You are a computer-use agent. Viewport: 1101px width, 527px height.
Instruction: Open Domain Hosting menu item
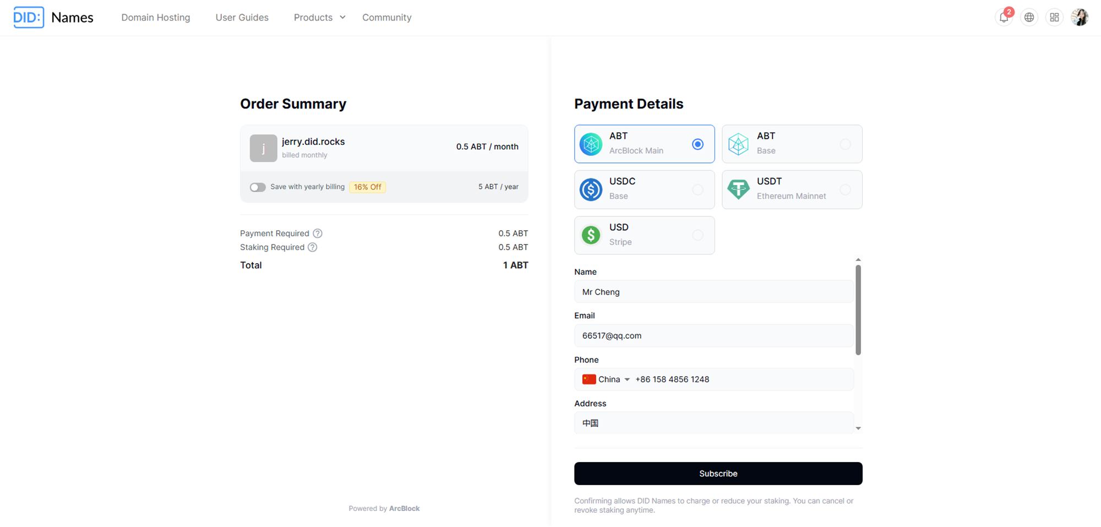coord(156,18)
